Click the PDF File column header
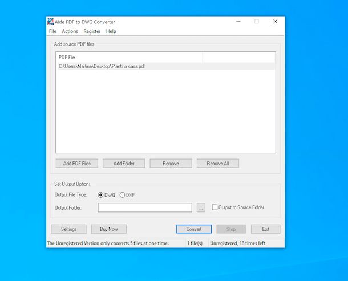348x281 pixels. (x=129, y=58)
